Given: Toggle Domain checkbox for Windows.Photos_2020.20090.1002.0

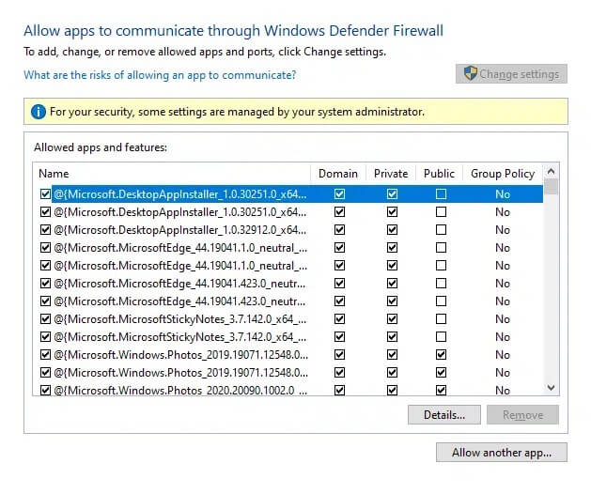Looking at the screenshot, I should tap(339, 390).
